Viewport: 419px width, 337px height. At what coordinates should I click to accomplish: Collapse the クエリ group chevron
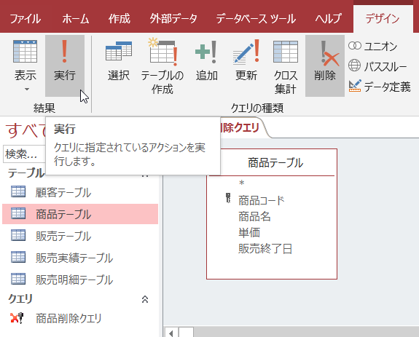click(145, 299)
